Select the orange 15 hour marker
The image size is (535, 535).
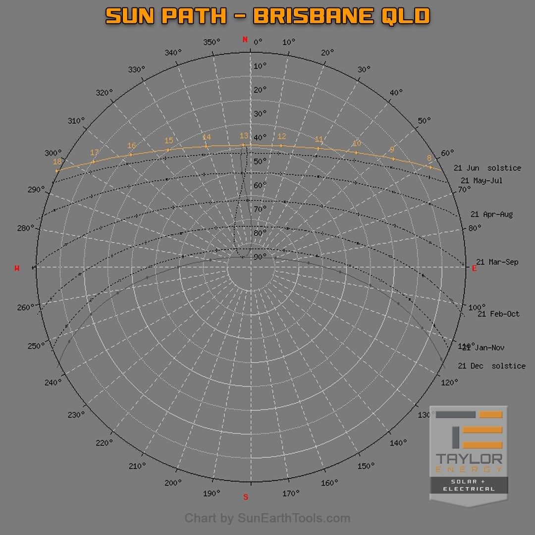click(x=169, y=141)
